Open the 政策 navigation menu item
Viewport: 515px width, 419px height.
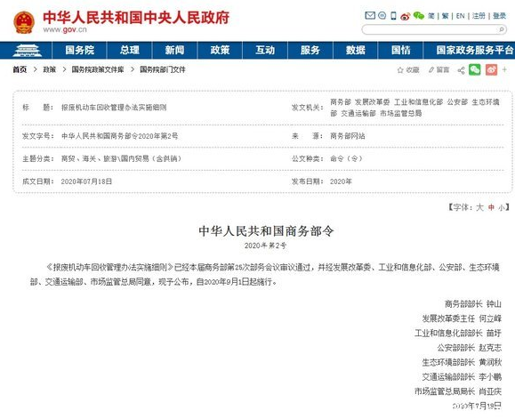click(220, 50)
